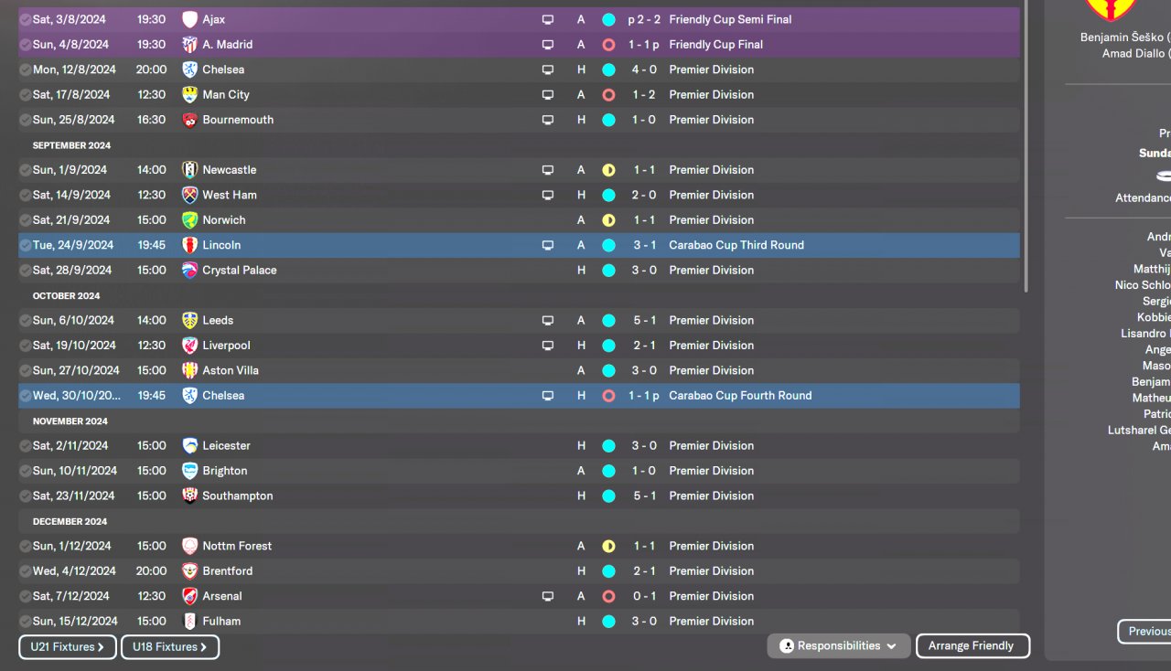This screenshot has height=671, width=1171.
Task: Click the TV broadcast icon on Newcastle row
Action: point(548,170)
